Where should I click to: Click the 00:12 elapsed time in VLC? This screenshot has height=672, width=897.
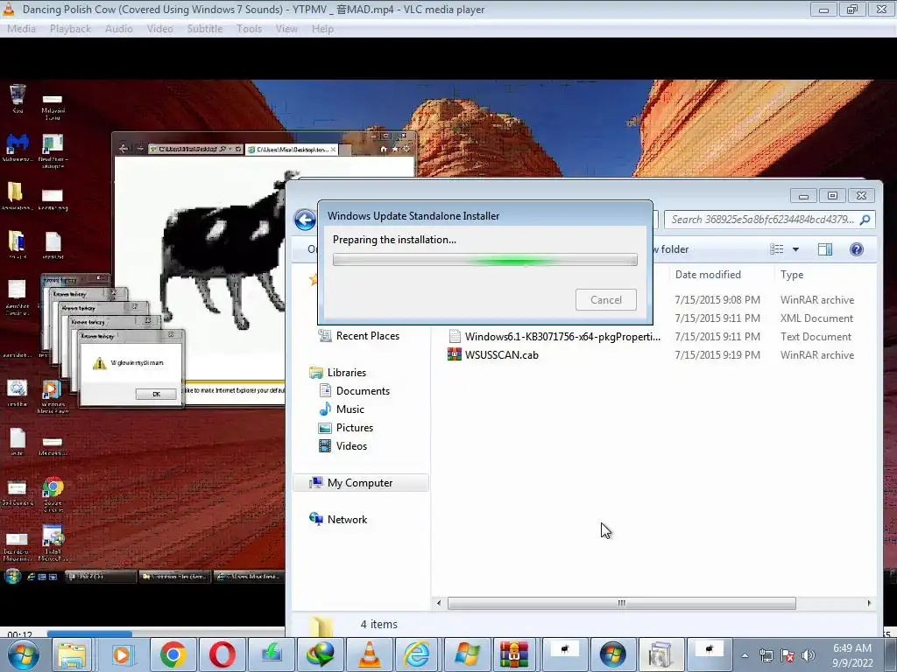(x=20, y=634)
